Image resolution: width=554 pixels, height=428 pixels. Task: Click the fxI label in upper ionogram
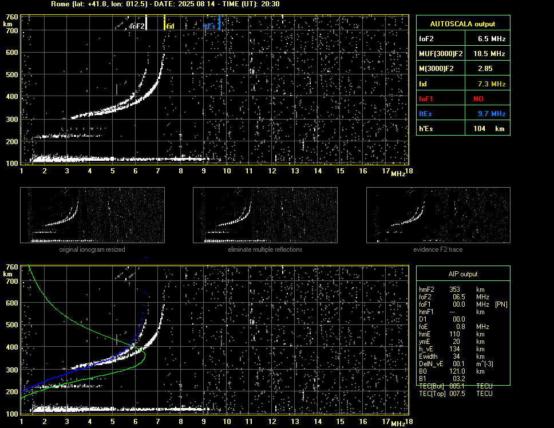pyautogui.click(x=171, y=26)
